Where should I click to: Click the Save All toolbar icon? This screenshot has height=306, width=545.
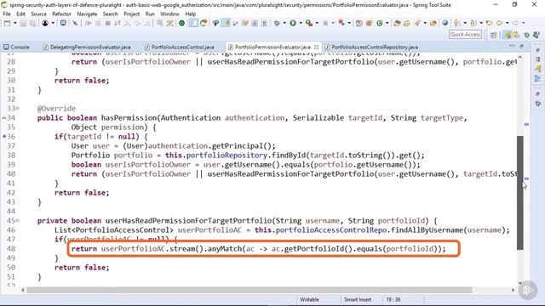pyautogui.click(x=32, y=23)
